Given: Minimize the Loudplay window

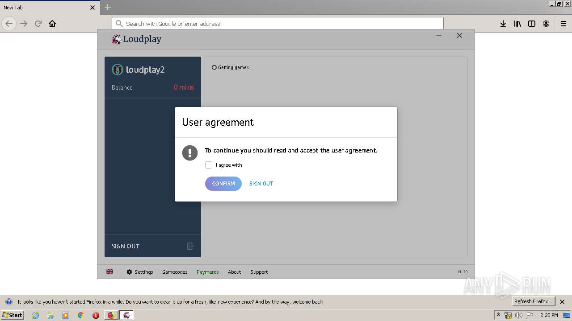Looking at the screenshot, I should [439, 35].
